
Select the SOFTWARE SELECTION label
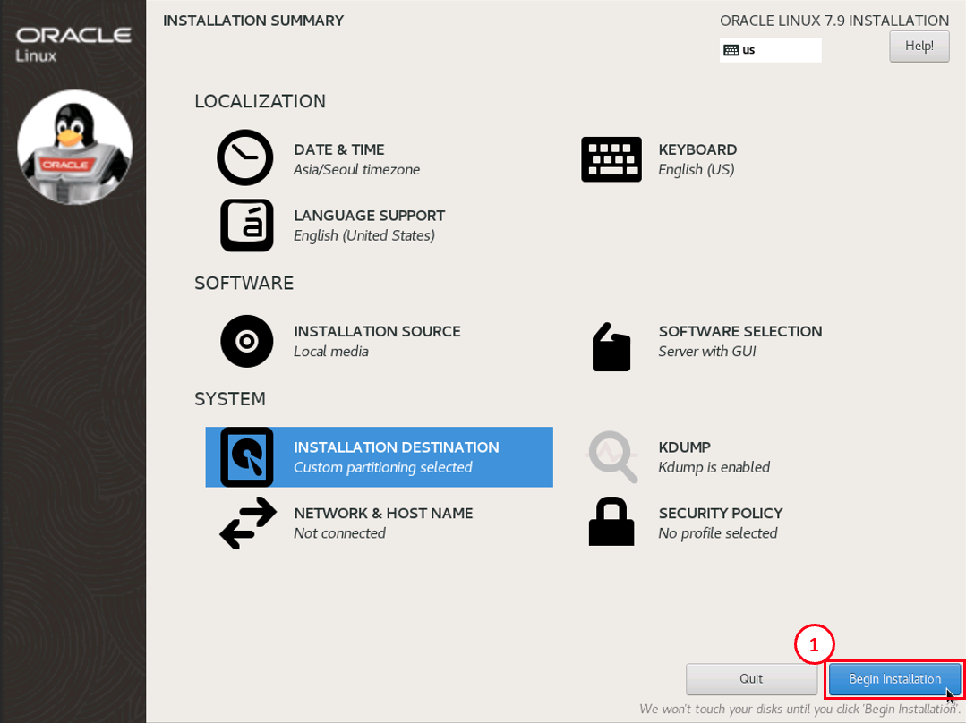point(739,331)
